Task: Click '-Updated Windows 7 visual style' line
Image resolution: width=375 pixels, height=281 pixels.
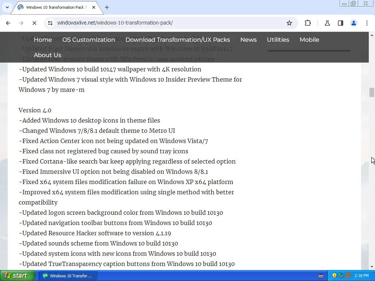Action: (x=130, y=85)
